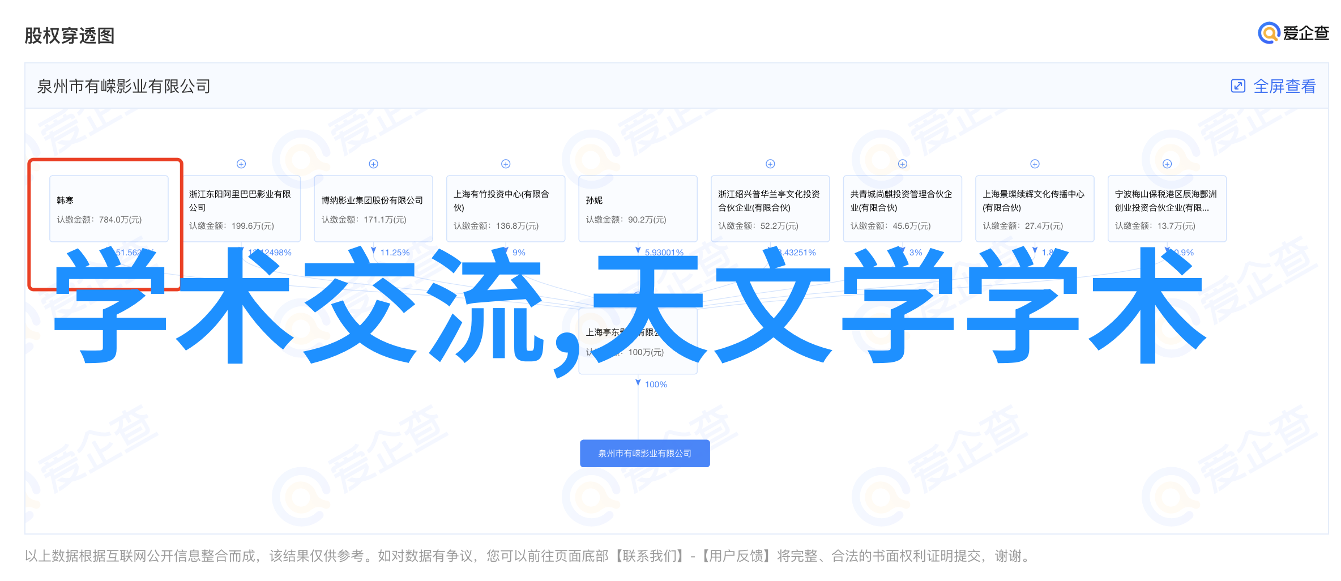Open the 全屏查看 fullscreen view link
The height and width of the screenshot is (581, 1341).
coord(1284,86)
